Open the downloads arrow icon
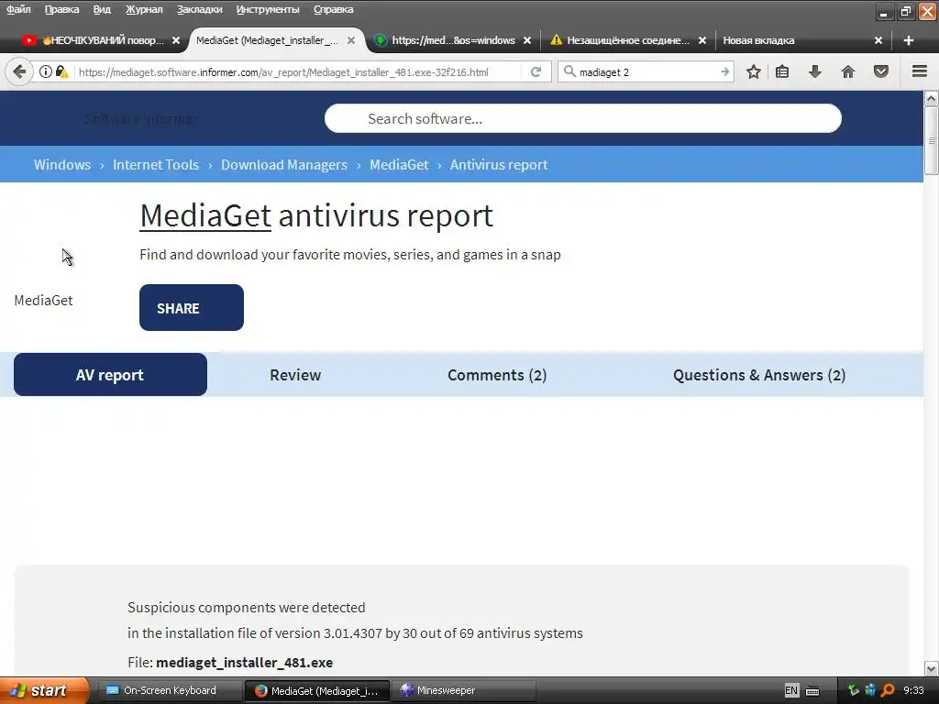Image resolution: width=939 pixels, height=704 pixels. 815,71
